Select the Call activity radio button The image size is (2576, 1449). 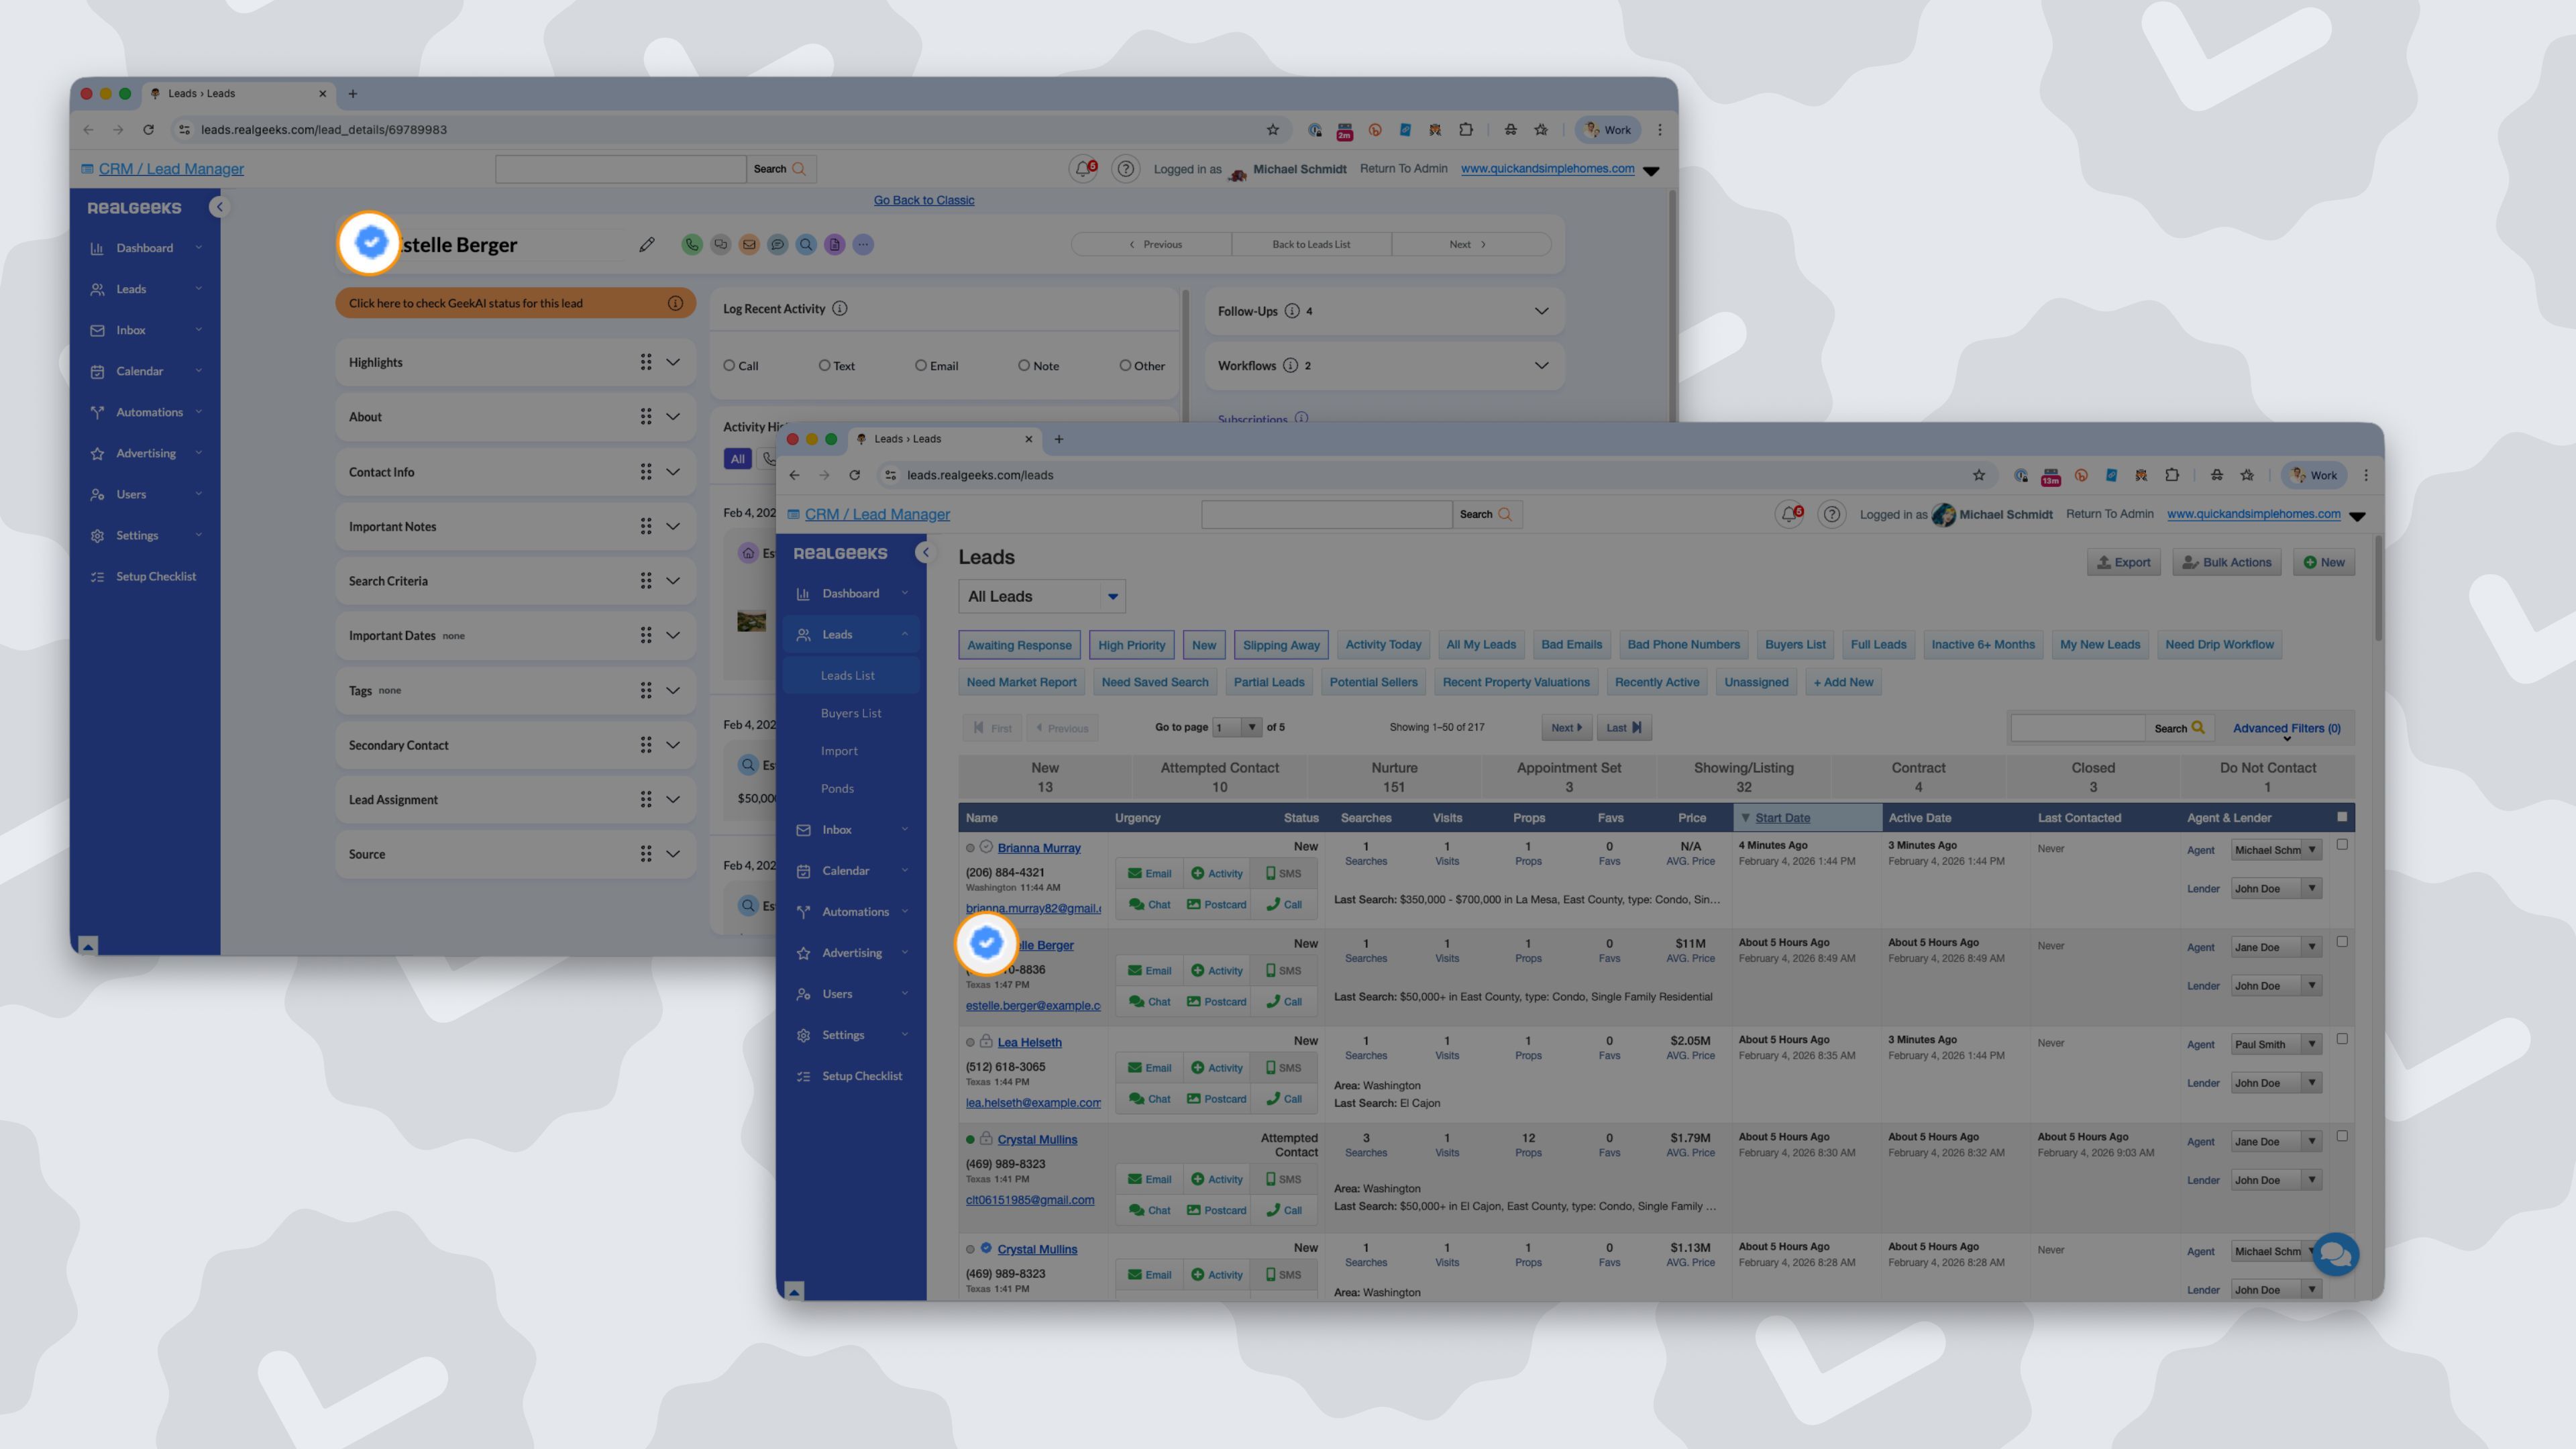730,366
